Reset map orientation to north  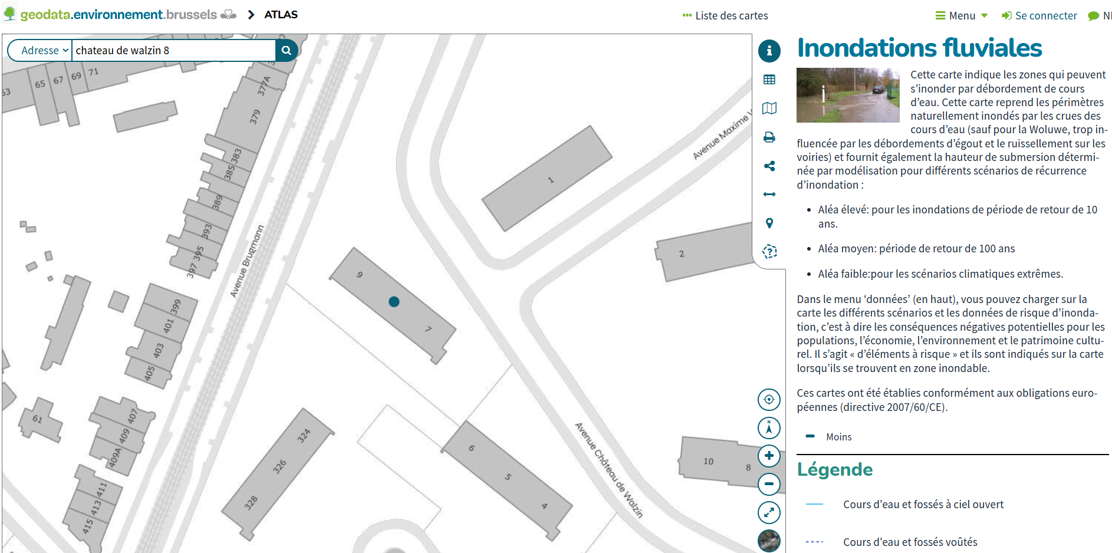tap(769, 428)
